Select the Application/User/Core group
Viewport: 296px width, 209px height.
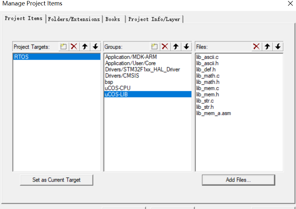(148, 63)
